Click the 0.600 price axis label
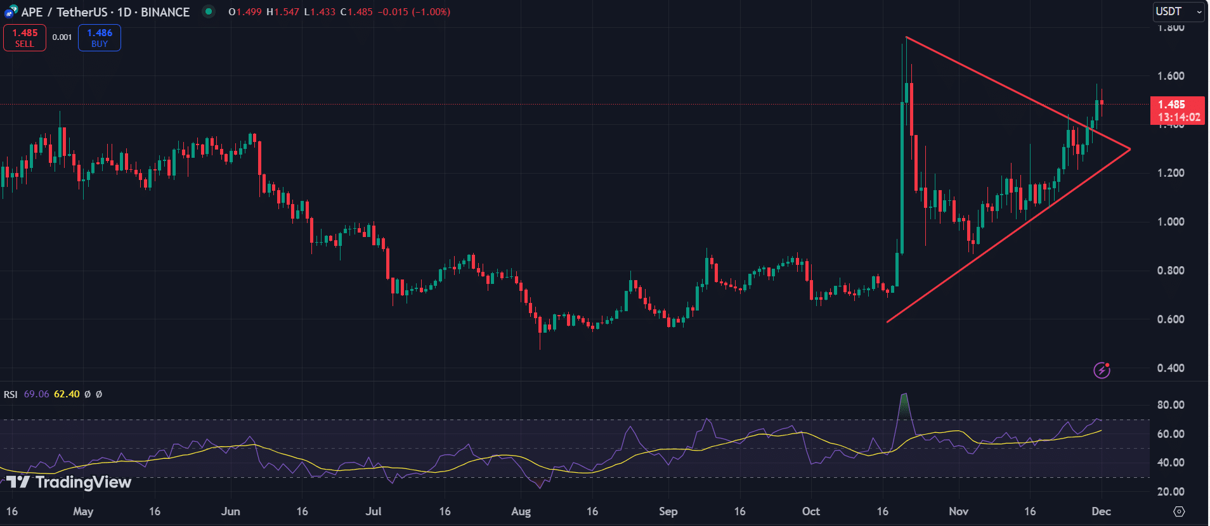 (x=1171, y=319)
